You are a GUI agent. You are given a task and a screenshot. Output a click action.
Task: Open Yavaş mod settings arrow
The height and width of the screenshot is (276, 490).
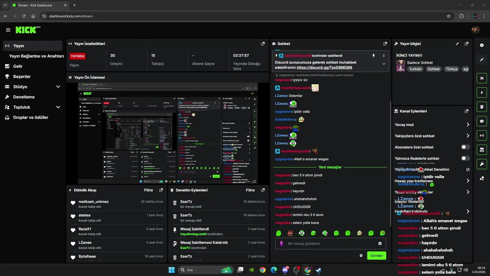(468, 125)
